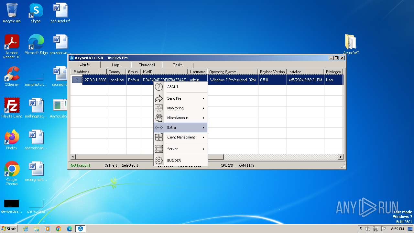Expand Client Managment submenu arrow

tap(203, 137)
